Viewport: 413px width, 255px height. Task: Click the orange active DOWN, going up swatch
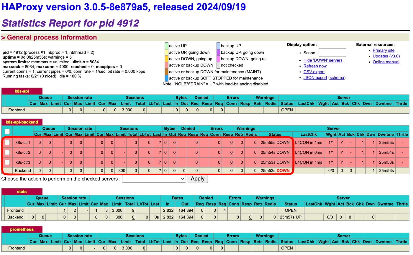pyautogui.click(x=166, y=59)
